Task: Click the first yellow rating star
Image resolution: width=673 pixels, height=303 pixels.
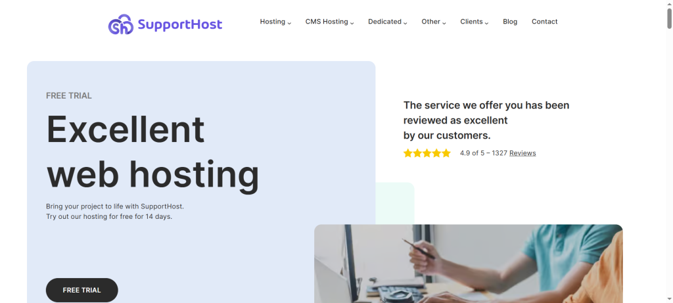Action: pos(407,153)
